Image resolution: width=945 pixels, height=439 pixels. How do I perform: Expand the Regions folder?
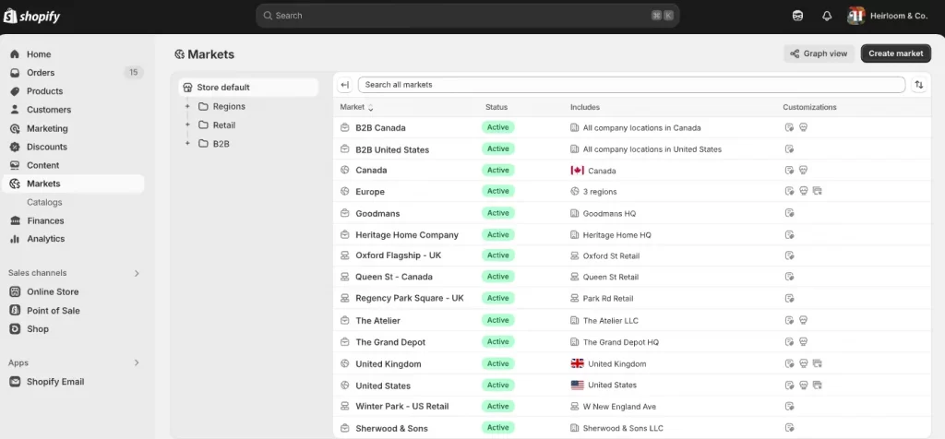(x=187, y=106)
